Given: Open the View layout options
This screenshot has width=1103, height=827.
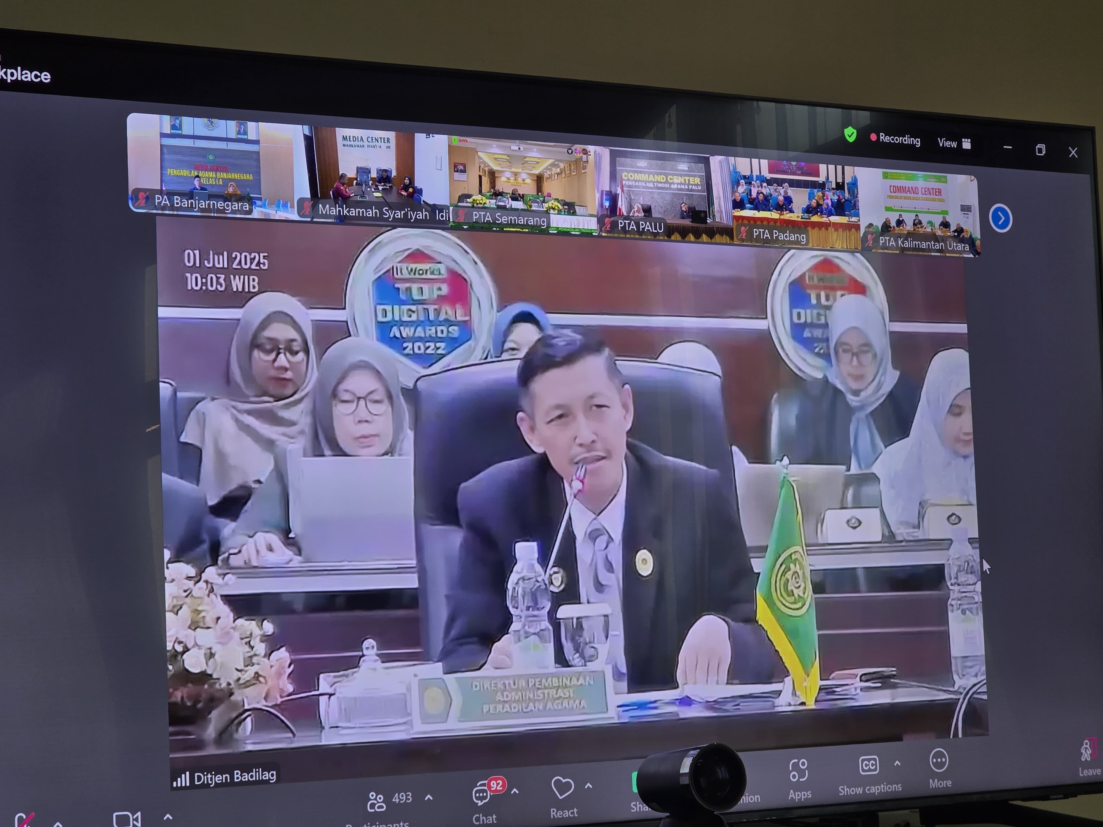Looking at the screenshot, I should tap(954, 143).
